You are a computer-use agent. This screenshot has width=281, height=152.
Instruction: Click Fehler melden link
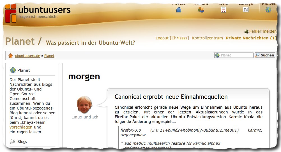[x=263, y=32]
